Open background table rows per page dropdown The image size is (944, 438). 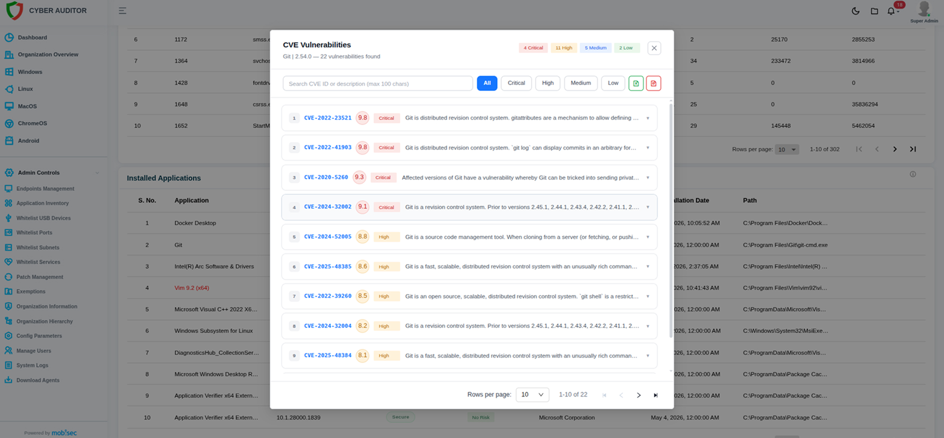coord(787,149)
